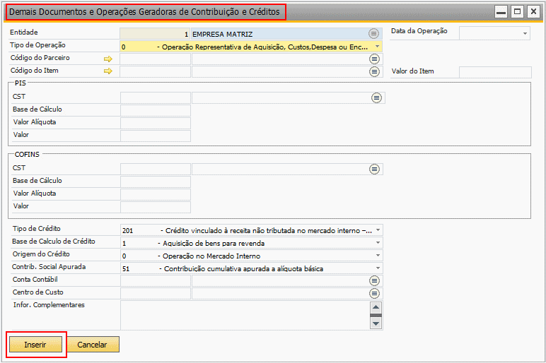
Task: Expand the Tipo de Crédito dropdown
Action: pyautogui.click(x=378, y=230)
